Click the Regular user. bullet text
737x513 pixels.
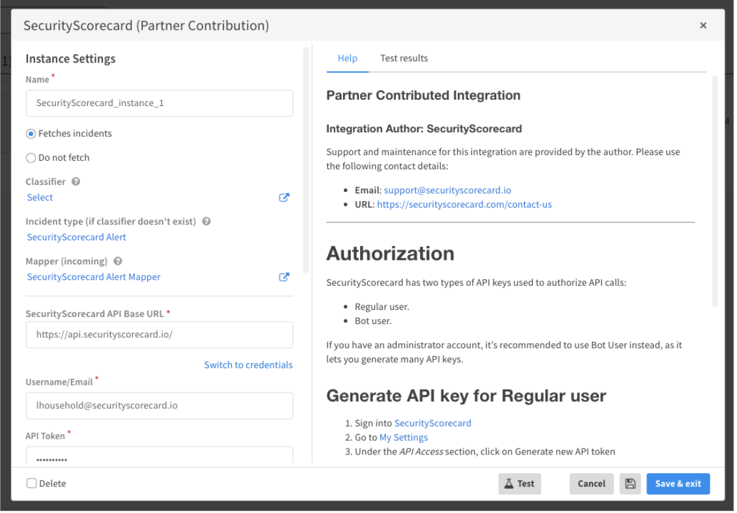[383, 308]
